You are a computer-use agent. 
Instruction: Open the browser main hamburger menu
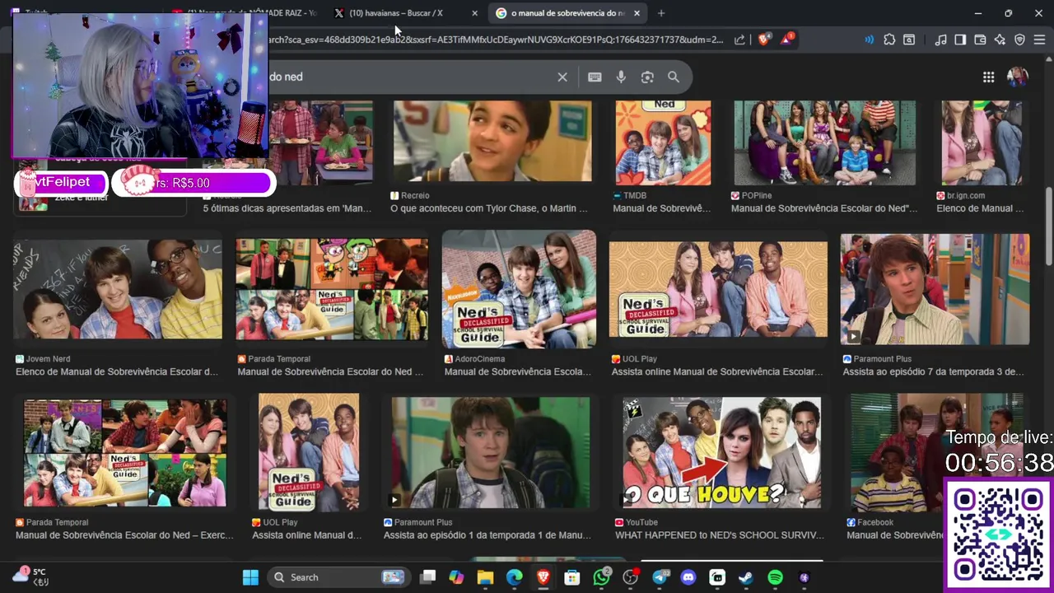click(x=1039, y=40)
